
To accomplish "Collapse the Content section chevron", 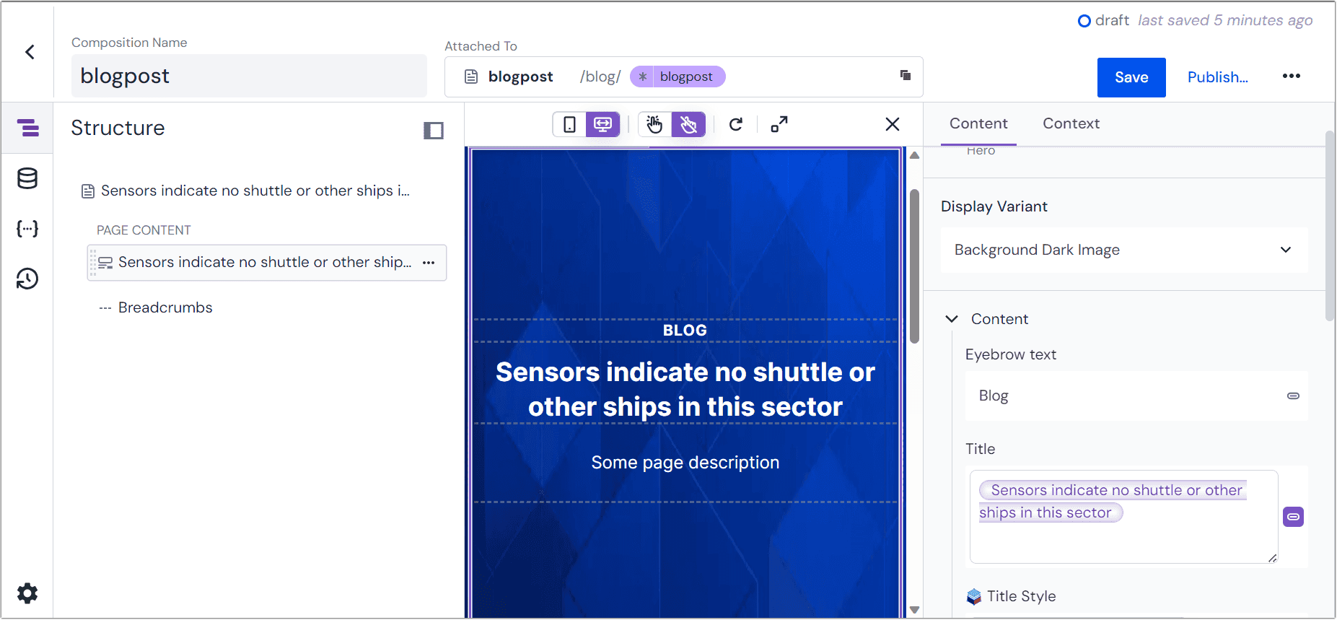I will click(x=952, y=319).
